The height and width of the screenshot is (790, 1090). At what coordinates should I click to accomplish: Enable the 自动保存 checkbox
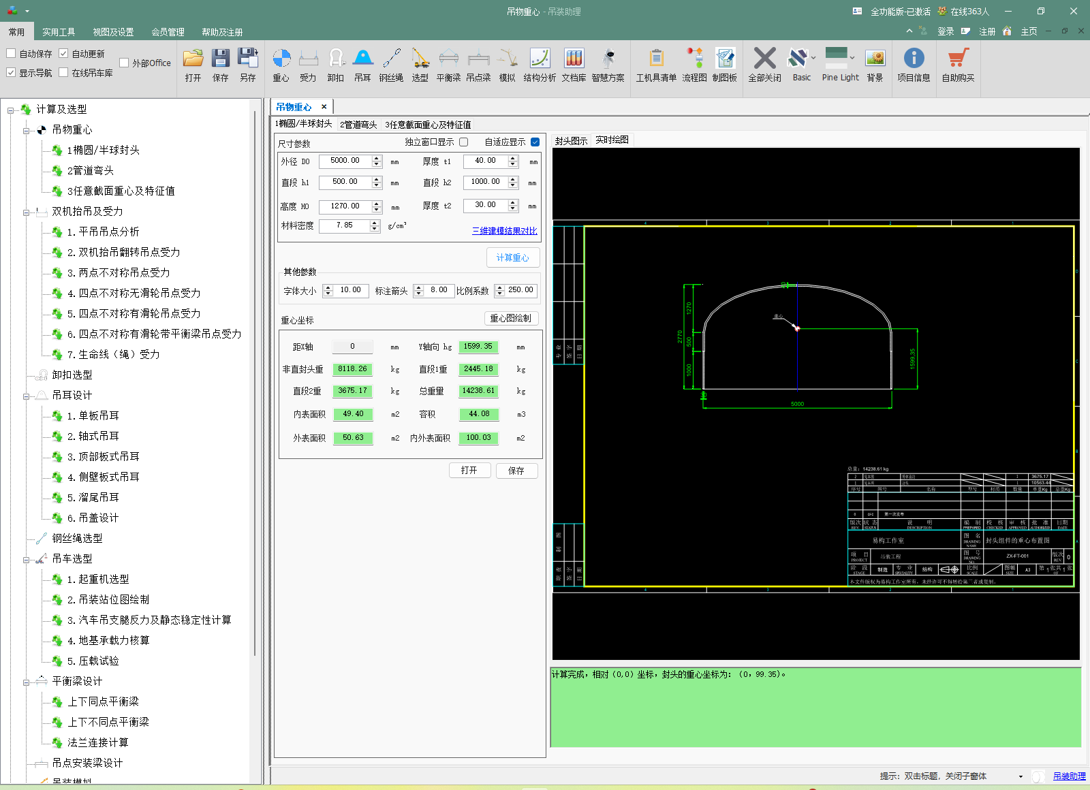click(x=11, y=54)
